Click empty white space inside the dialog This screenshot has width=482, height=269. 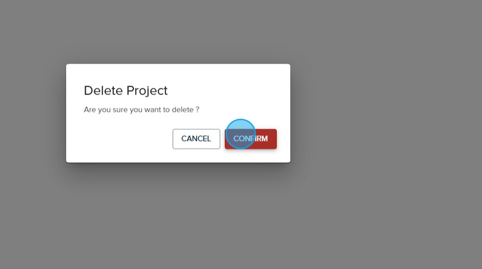coord(123,140)
